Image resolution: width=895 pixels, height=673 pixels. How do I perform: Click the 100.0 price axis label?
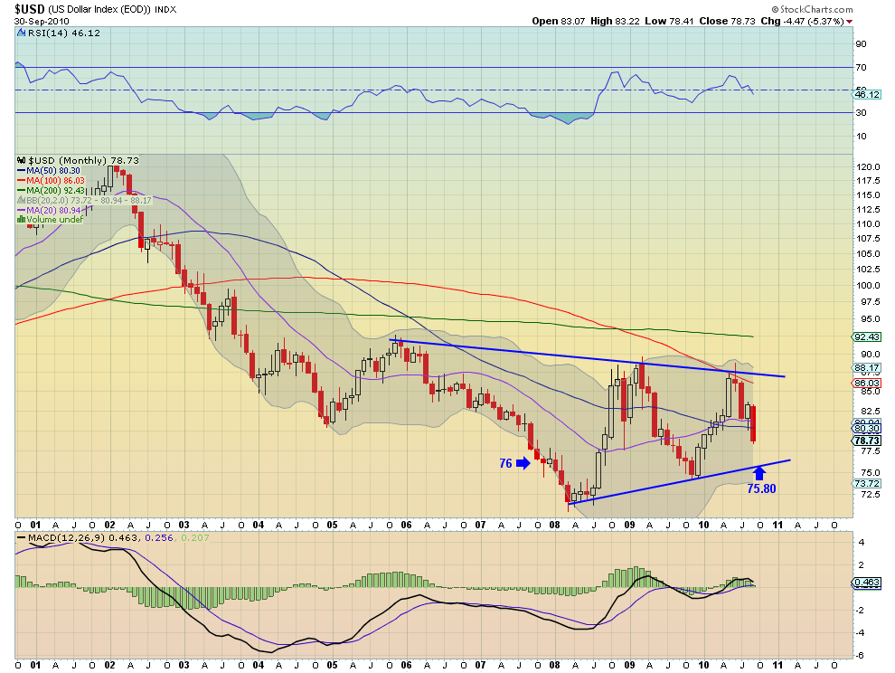click(x=868, y=286)
